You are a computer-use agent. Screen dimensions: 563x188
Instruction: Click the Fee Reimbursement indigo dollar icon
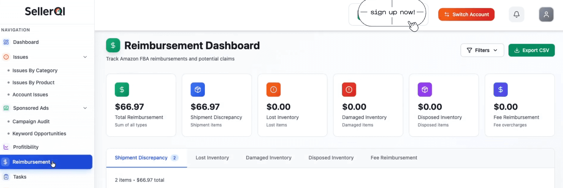point(501,89)
